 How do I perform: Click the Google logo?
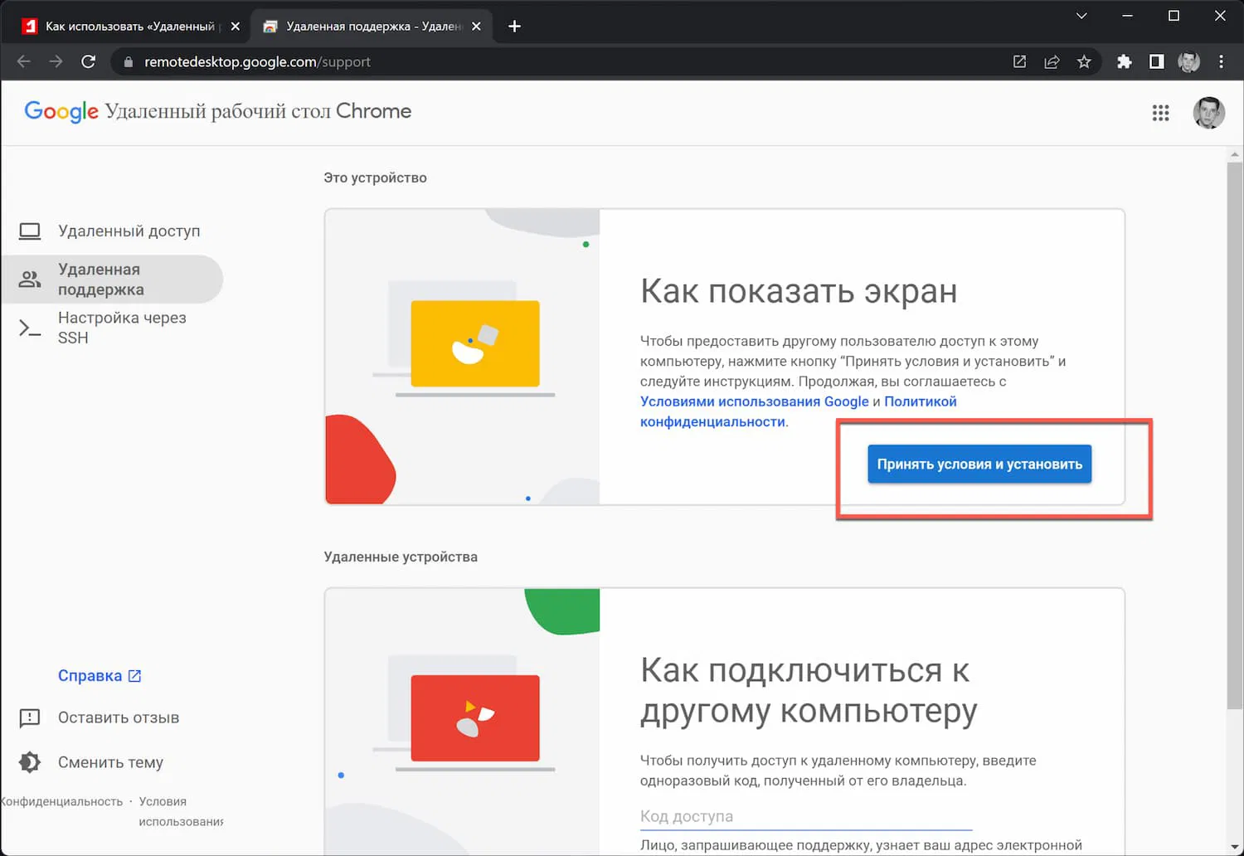pos(61,111)
